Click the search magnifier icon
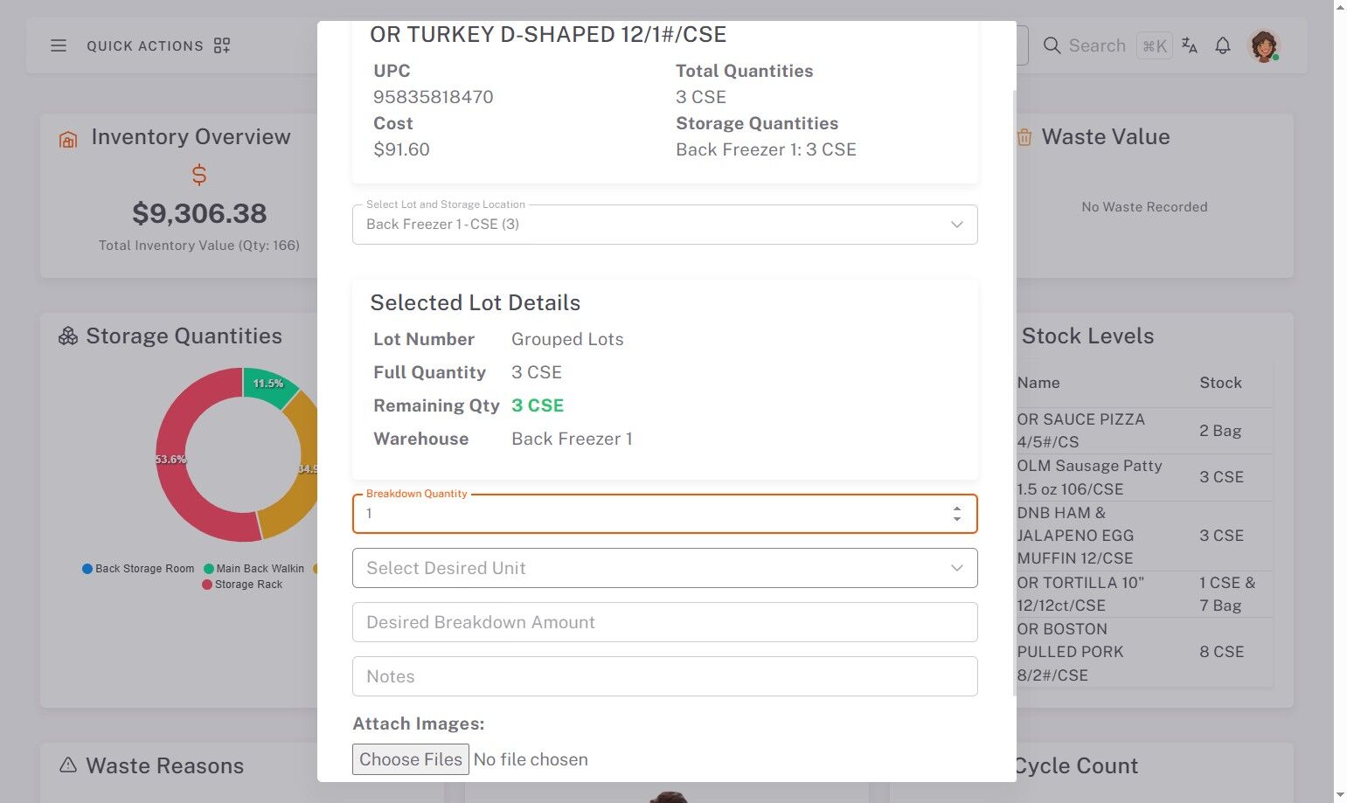 tap(1052, 45)
